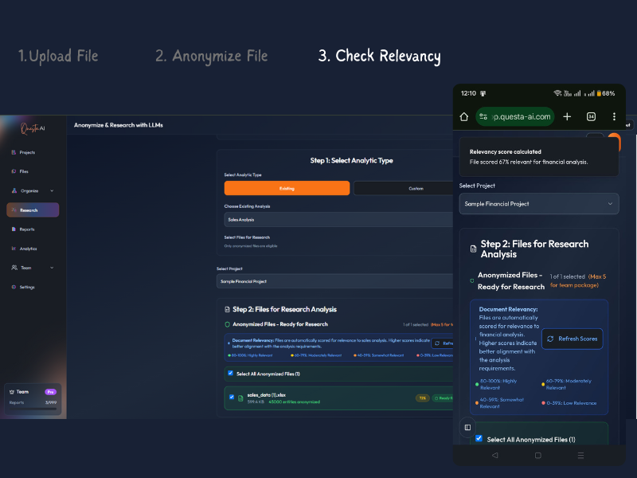
Task: Open Settings from the sidebar
Action: click(23, 287)
